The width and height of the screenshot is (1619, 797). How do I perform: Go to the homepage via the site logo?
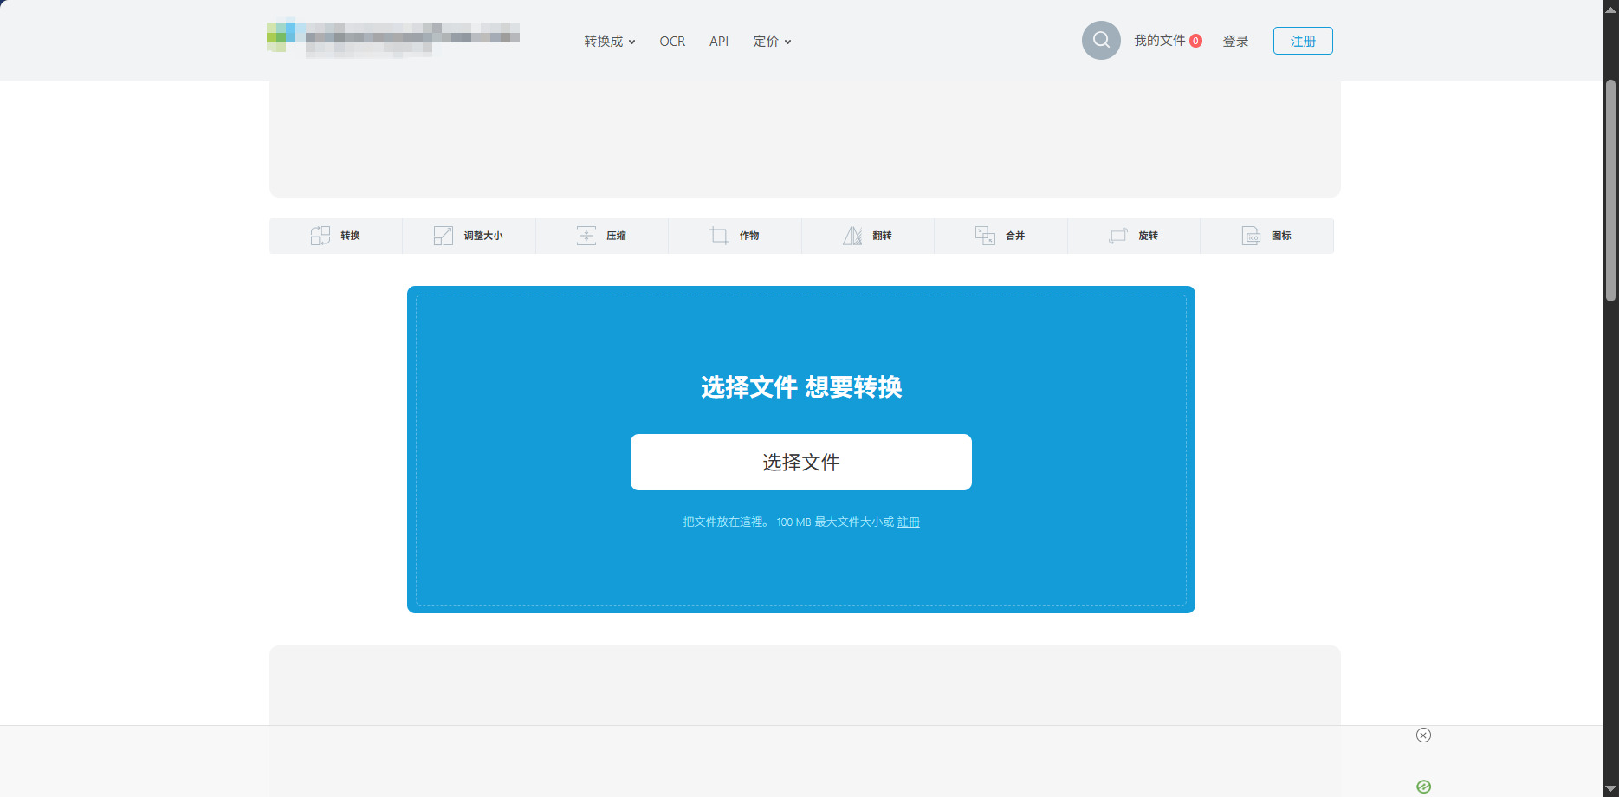pyautogui.click(x=393, y=38)
